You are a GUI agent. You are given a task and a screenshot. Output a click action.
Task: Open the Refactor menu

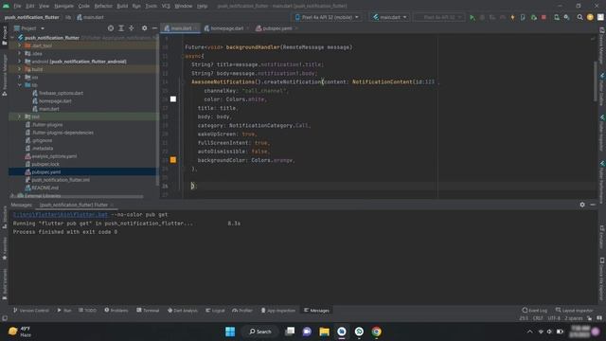(103, 6)
